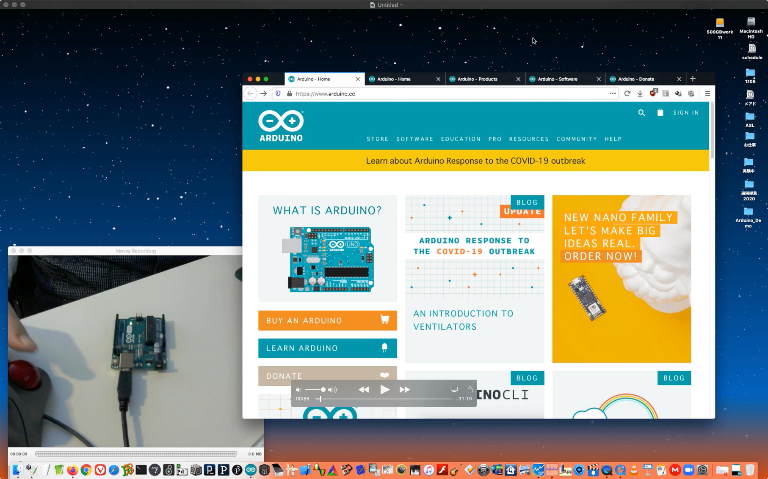768x479 pixels.
Task: Open the New Nano Family promo card
Action: [x=622, y=279]
